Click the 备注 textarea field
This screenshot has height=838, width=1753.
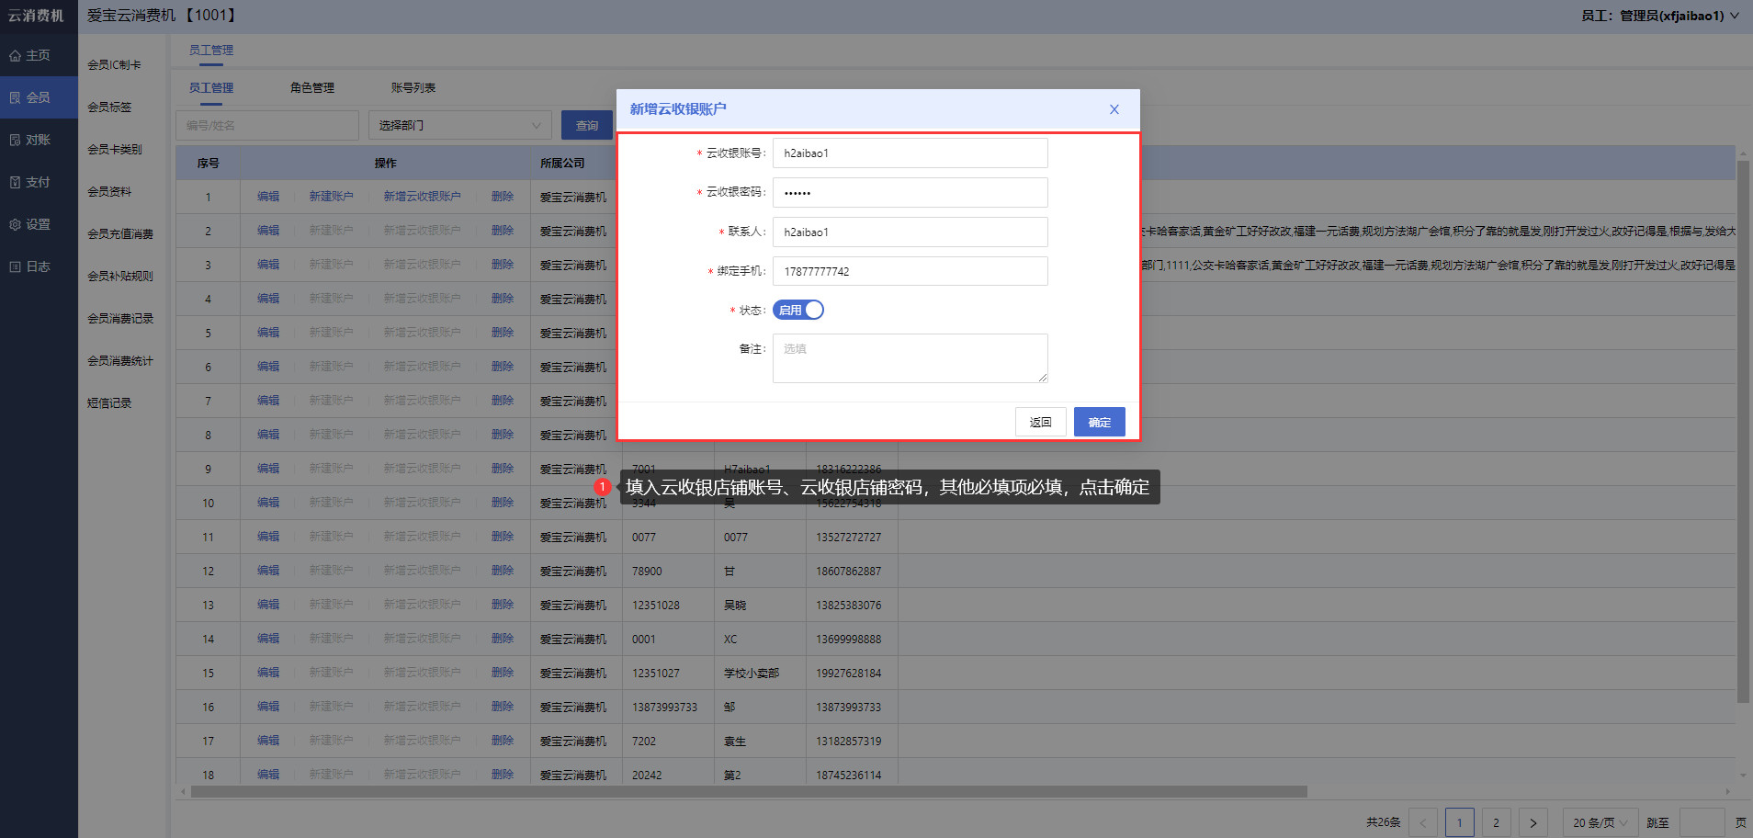coord(910,358)
